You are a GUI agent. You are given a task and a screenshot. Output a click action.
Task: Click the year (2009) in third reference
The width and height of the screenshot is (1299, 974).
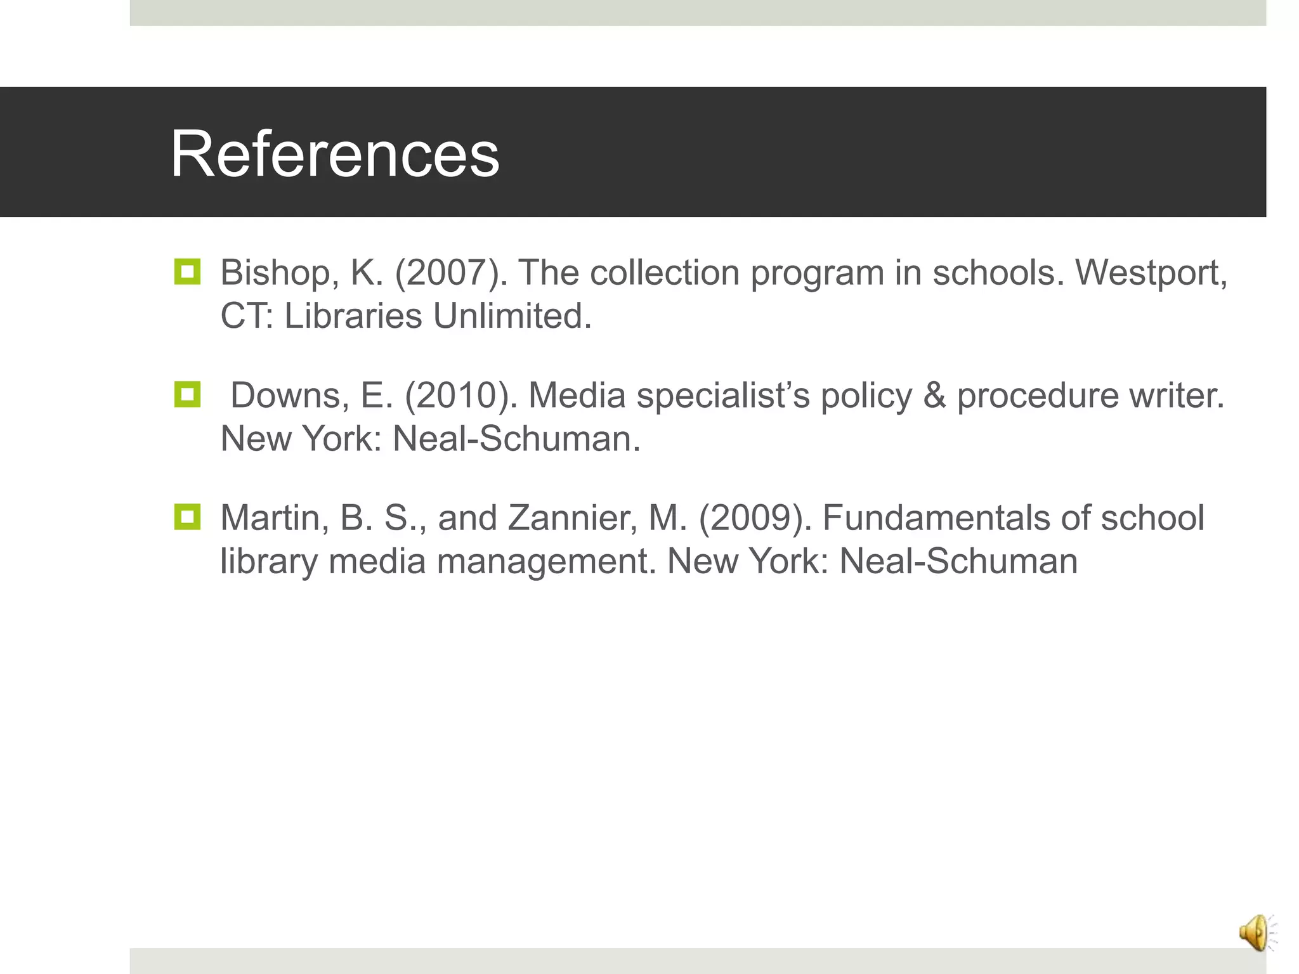(755, 518)
